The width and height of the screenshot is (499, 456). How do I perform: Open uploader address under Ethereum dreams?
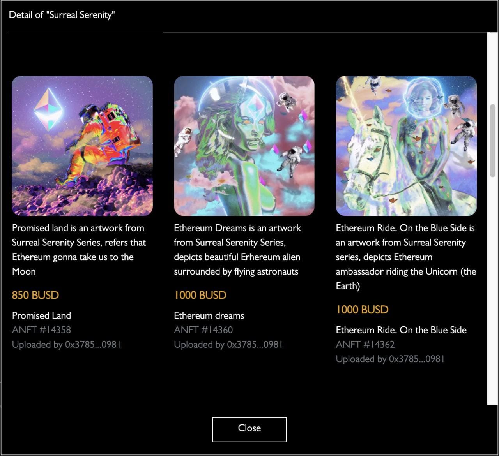pos(228,345)
